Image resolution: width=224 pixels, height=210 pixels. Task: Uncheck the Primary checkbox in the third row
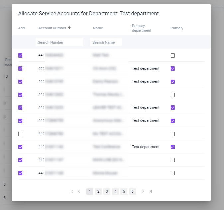[173, 82]
